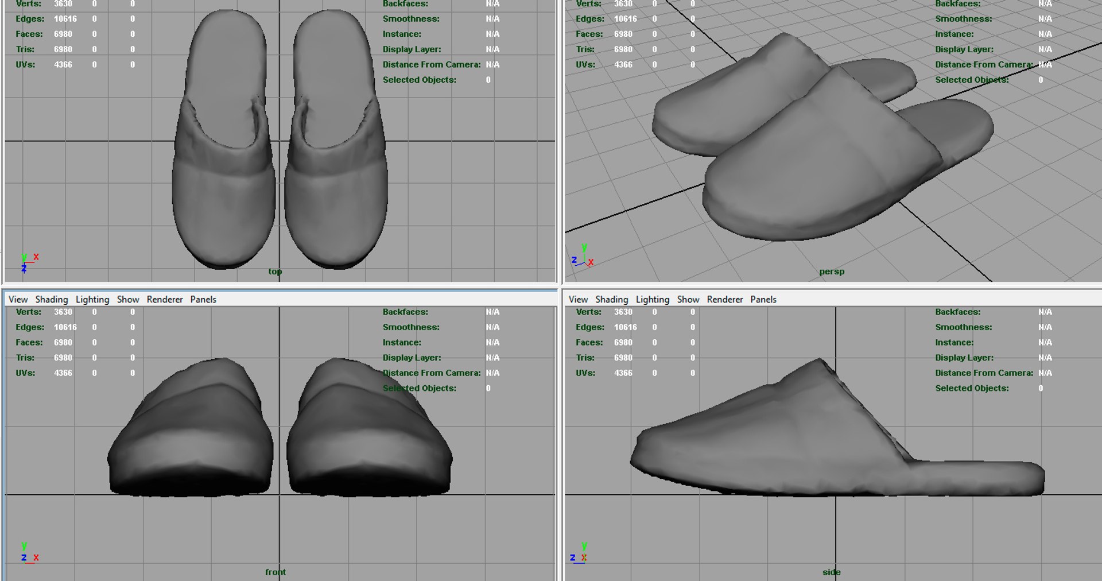Open the Shading menu in the front viewport
The image size is (1102, 581).
52,299
